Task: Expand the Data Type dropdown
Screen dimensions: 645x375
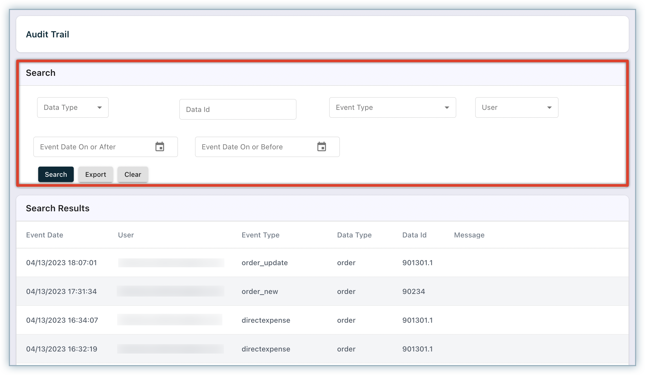Action: (73, 107)
